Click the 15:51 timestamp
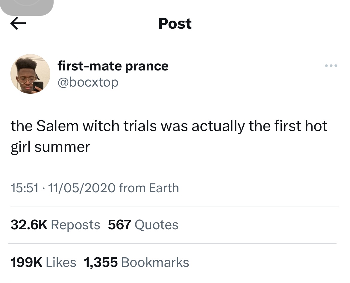 pos(25,188)
